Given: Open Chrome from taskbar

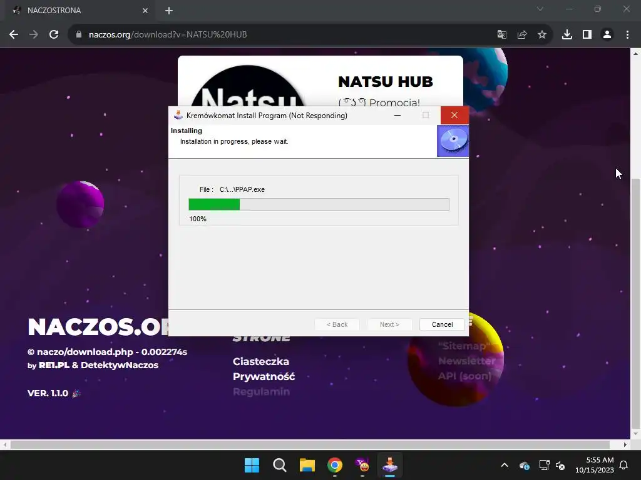Looking at the screenshot, I should (334, 465).
